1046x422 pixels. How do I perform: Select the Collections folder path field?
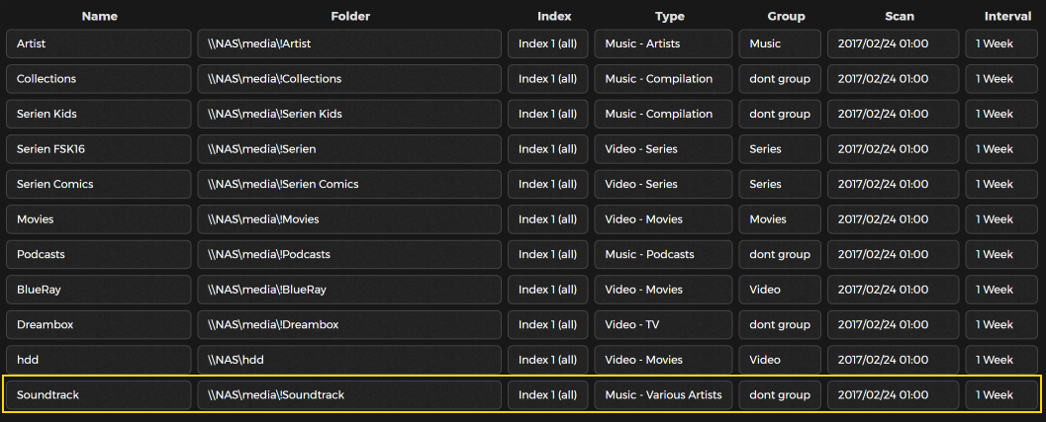(x=349, y=79)
